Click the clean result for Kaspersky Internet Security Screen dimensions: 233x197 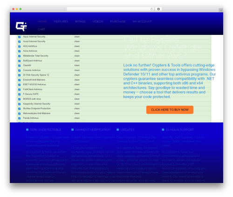tap(77, 104)
